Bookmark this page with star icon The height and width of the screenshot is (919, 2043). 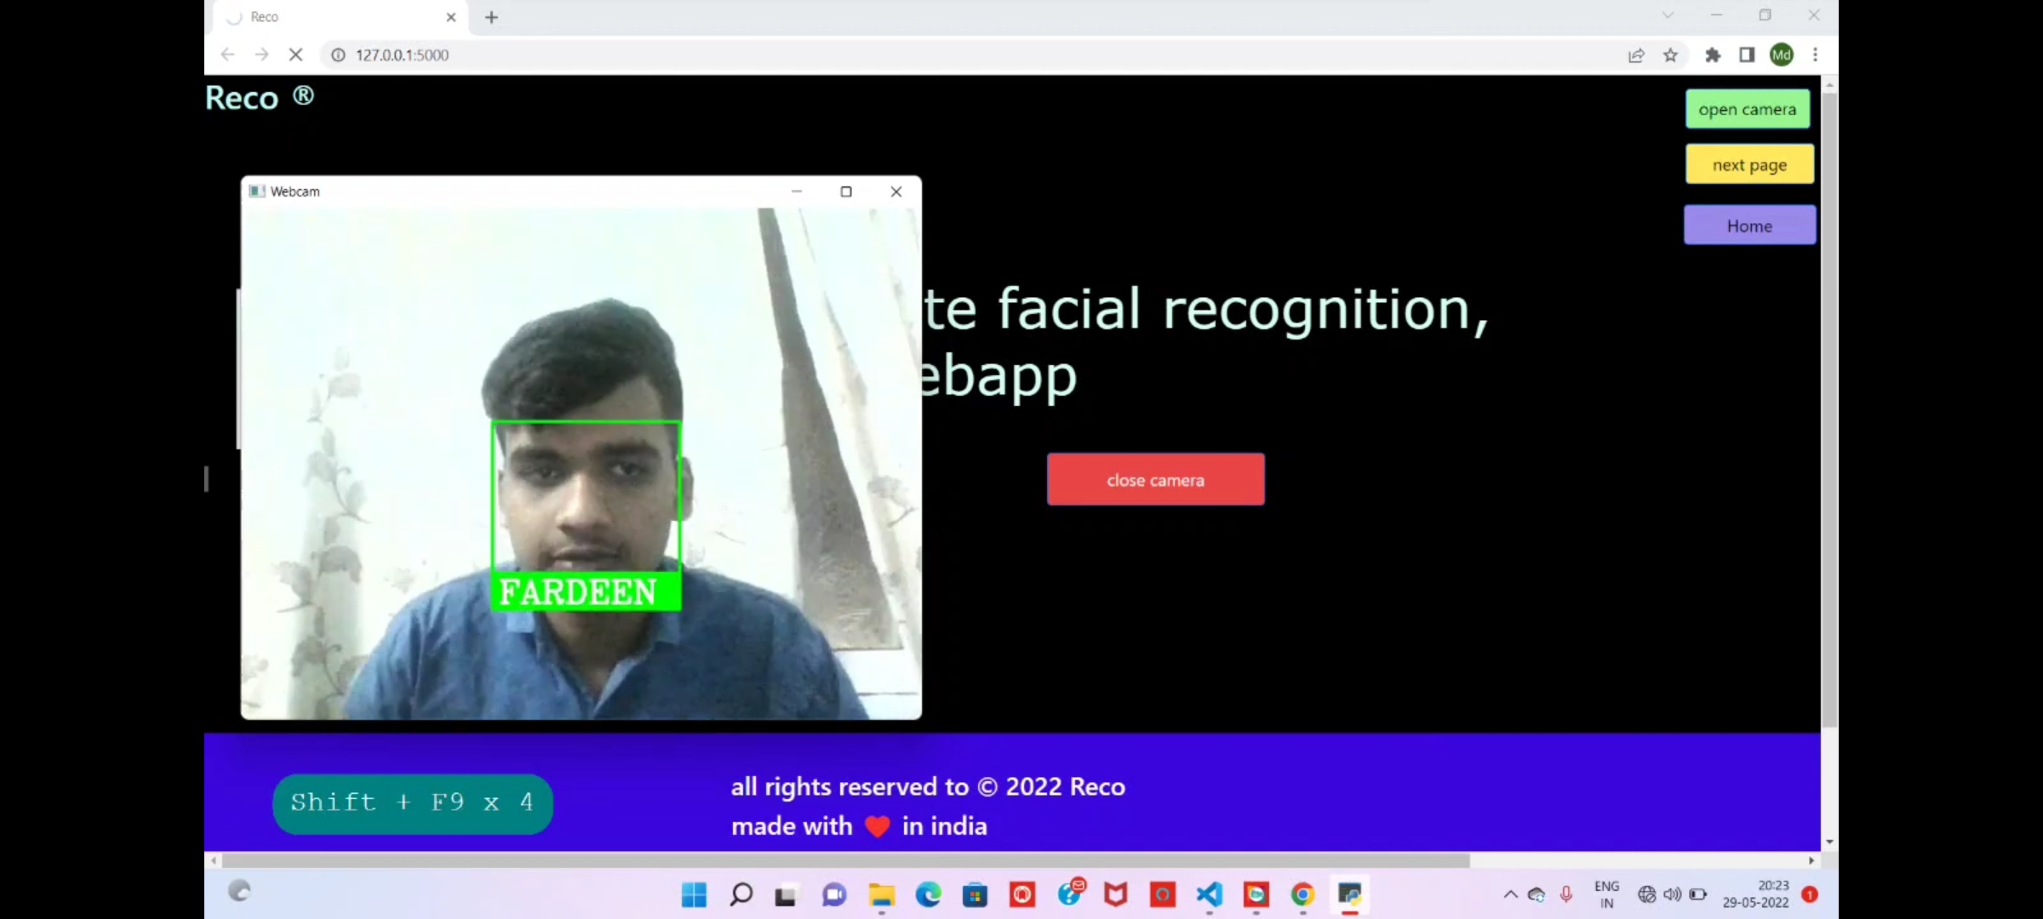[1670, 55]
